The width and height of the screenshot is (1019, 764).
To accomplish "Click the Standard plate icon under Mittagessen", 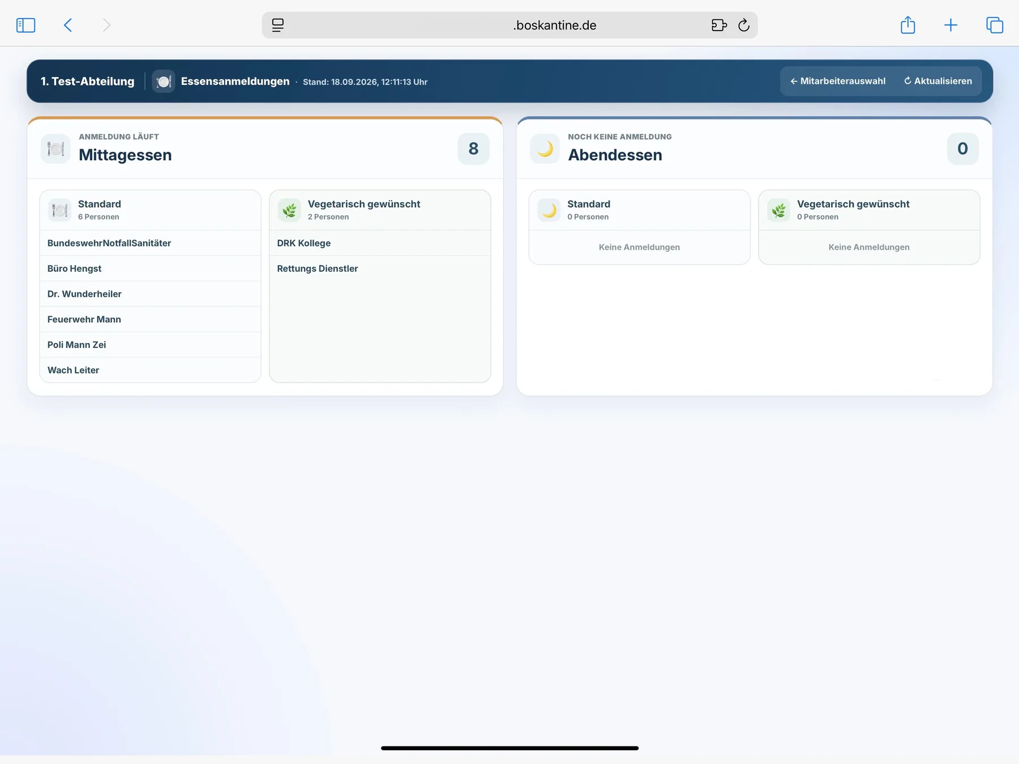I will click(59, 210).
